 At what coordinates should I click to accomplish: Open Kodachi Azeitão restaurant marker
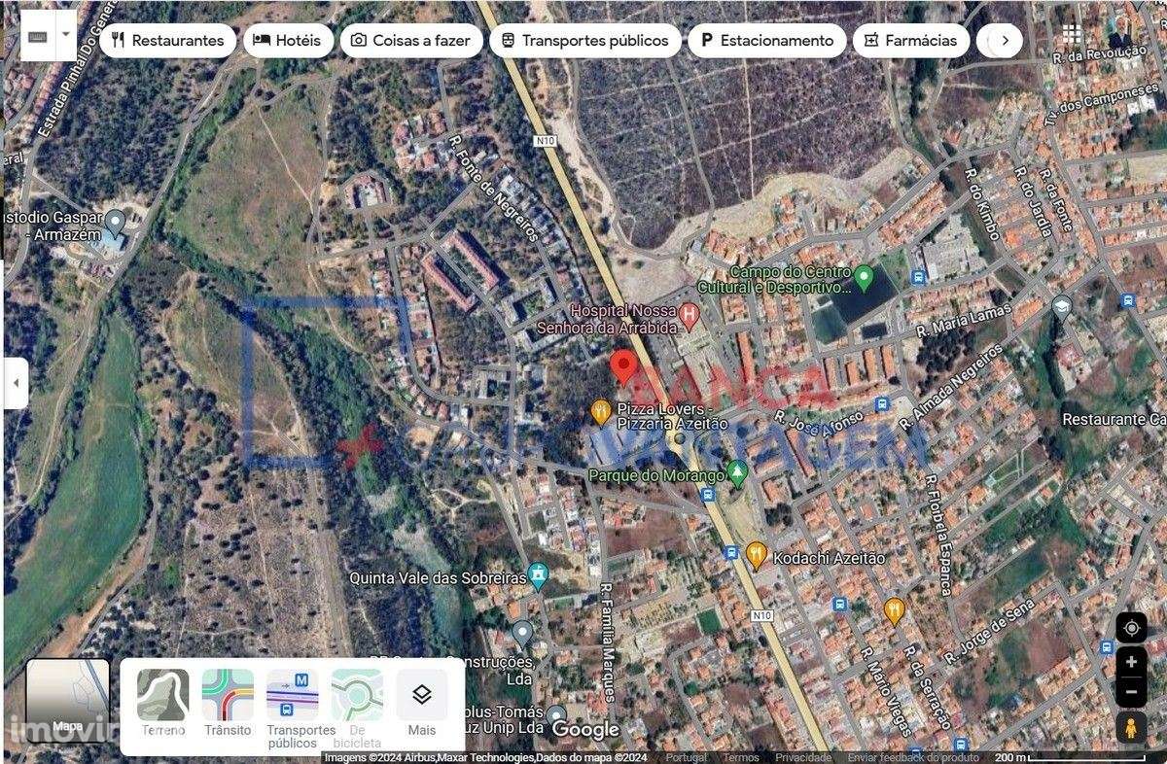[x=757, y=555]
